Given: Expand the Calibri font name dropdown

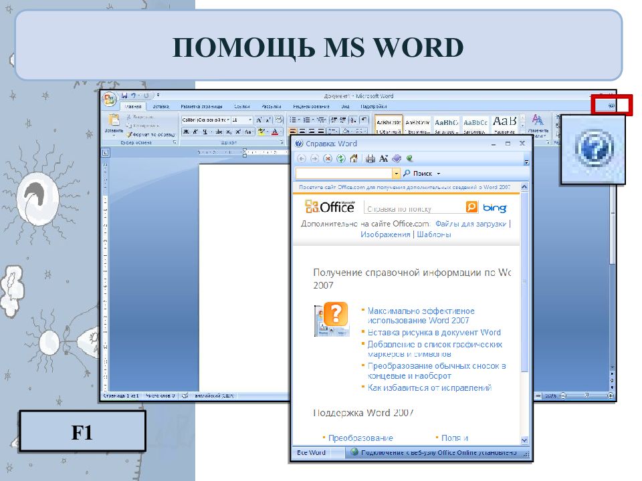Looking at the screenshot, I should click(228, 120).
